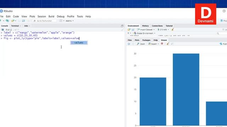Expand the open recent files dropdown arrow
Viewport: 227px width, 127px height.
pyautogui.click(x=16, y=21)
